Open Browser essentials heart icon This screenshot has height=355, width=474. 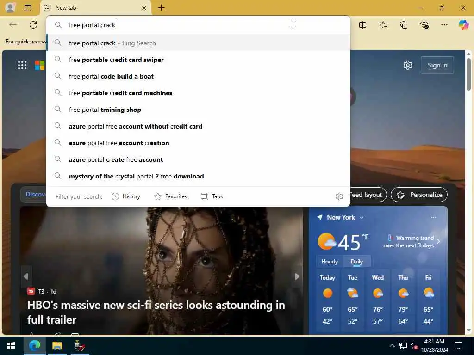pyautogui.click(x=424, y=25)
